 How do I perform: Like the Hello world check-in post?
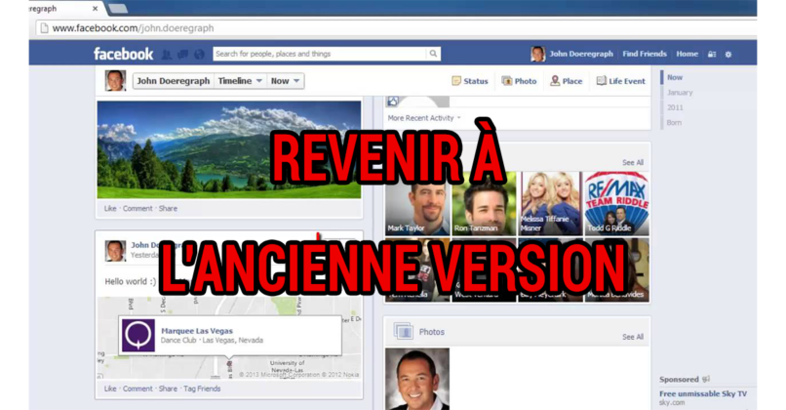(110, 389)
